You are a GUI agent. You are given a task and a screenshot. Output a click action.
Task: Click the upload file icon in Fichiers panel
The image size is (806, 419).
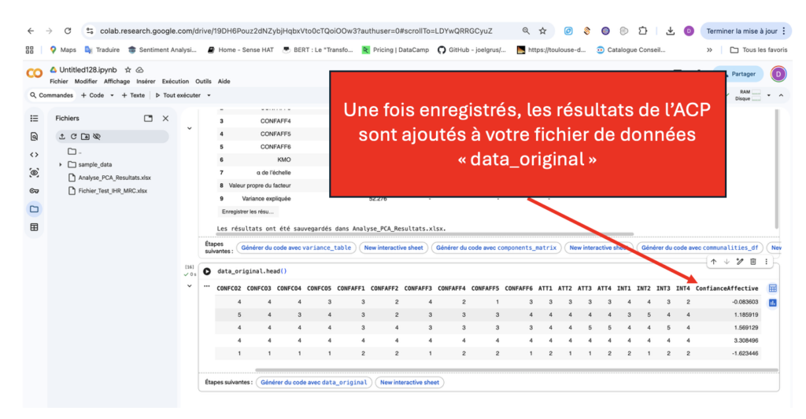point(62,137)
